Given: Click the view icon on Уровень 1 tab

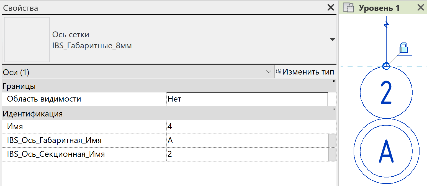Looking at the screenshot, I should (349, 8).
